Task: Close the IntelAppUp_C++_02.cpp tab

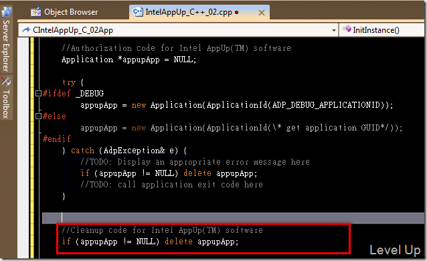Action: click(262, 13)
